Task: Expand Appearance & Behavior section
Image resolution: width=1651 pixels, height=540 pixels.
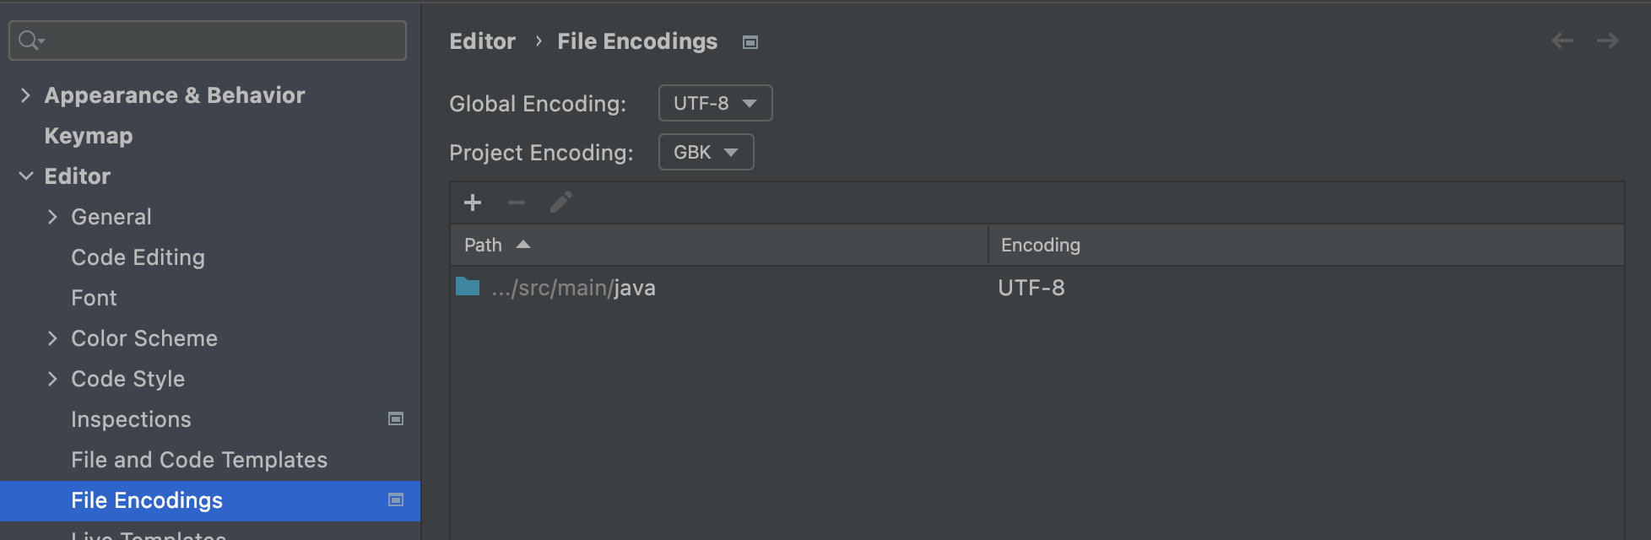Action: click(25, 95)
